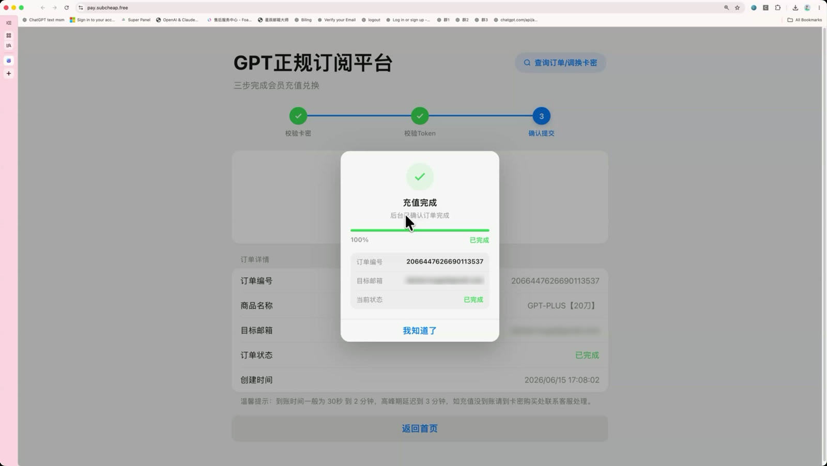Click the 我知道了 button in dialog
The width and height of the screenshot is (827, 466).
click(x=420, y=331)
